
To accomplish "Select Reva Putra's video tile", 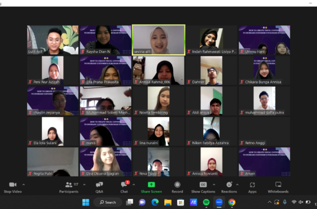I will coord(158,162).
